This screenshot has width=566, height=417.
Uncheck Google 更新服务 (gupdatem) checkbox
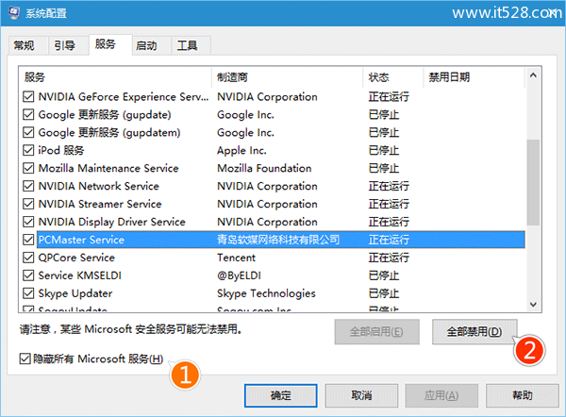coord(28,132)
